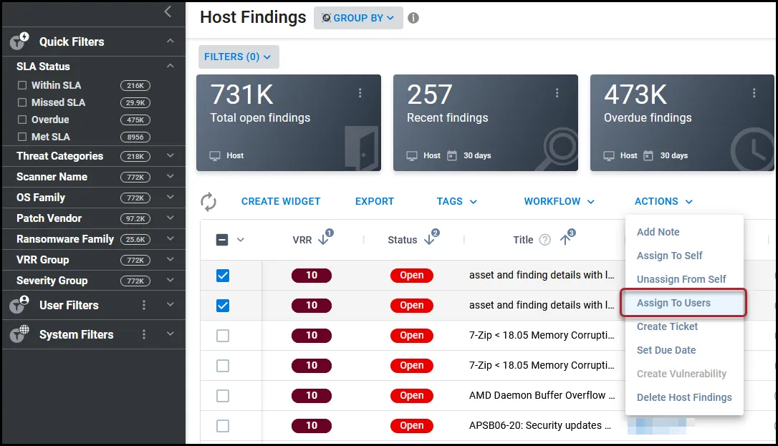This screenshot has height=446, width=778.
Task: Click the APSB06-20 Security updates title
Action: pos(540,426)
